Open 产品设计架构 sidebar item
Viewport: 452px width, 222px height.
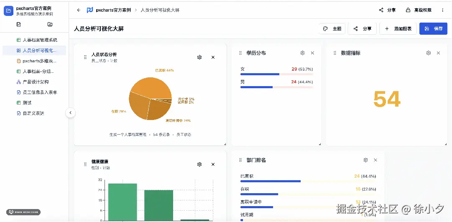[33, 82]
